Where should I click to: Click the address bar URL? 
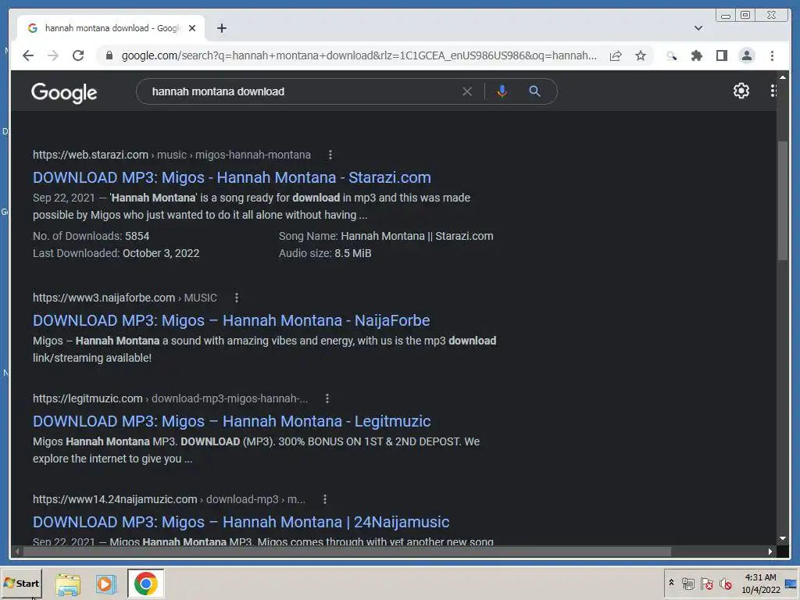359,55
